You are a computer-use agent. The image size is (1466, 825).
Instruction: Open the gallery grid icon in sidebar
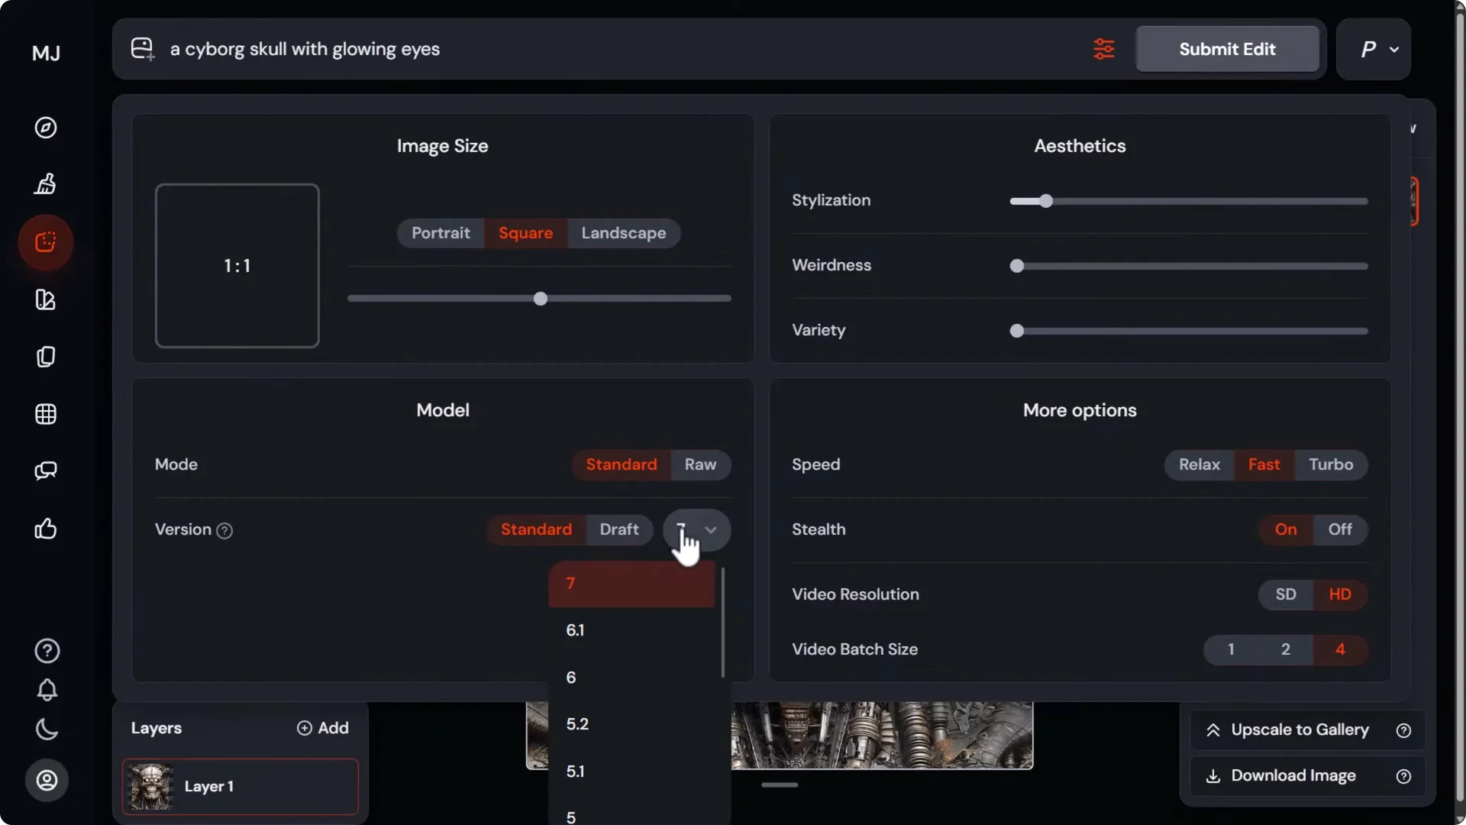pyautogui.click(x=46, y=413)
